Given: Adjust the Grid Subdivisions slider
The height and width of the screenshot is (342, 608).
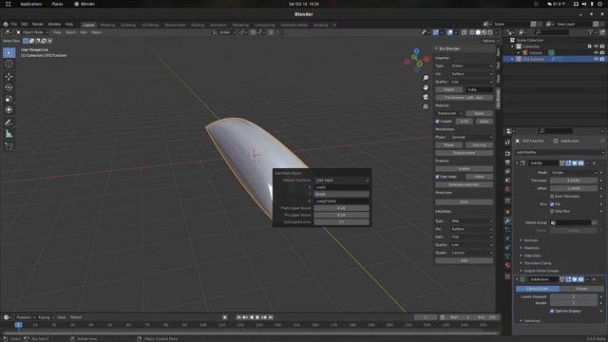Looking at the screenshot, I should [342, 222].
